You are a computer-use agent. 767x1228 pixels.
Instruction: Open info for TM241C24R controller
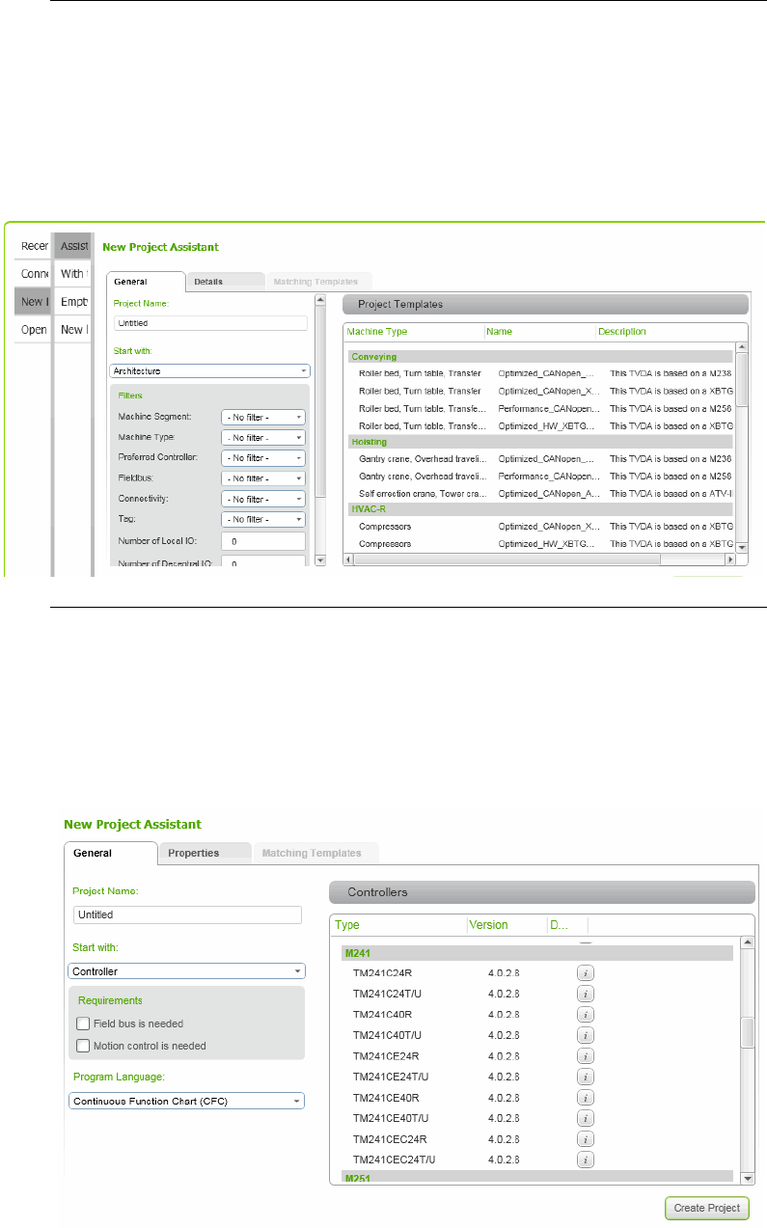pos(586,972)
